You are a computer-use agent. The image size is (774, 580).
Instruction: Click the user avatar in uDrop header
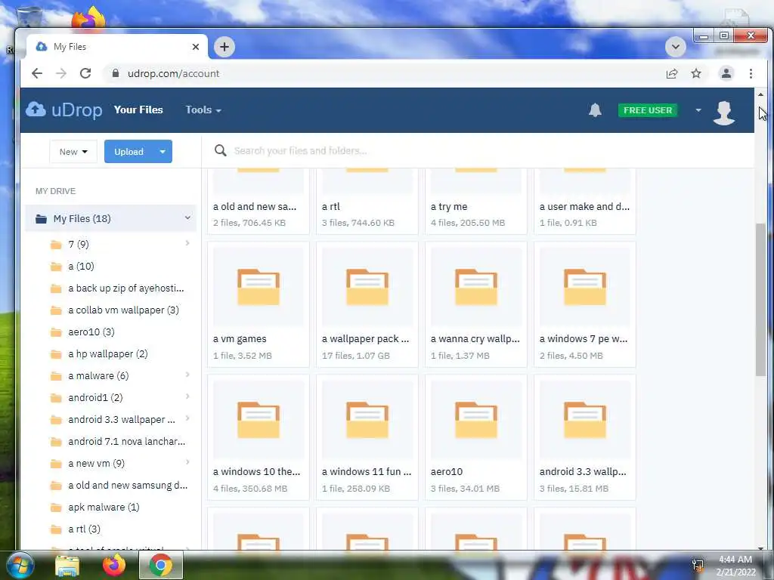coord(723,113)
